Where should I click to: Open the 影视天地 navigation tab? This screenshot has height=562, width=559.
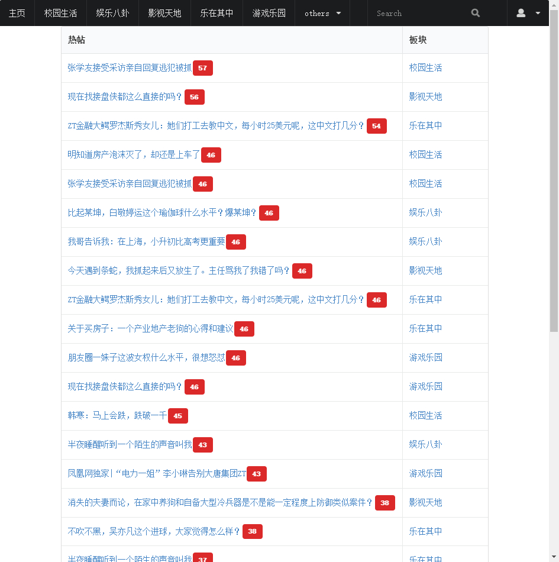[164, 13]
